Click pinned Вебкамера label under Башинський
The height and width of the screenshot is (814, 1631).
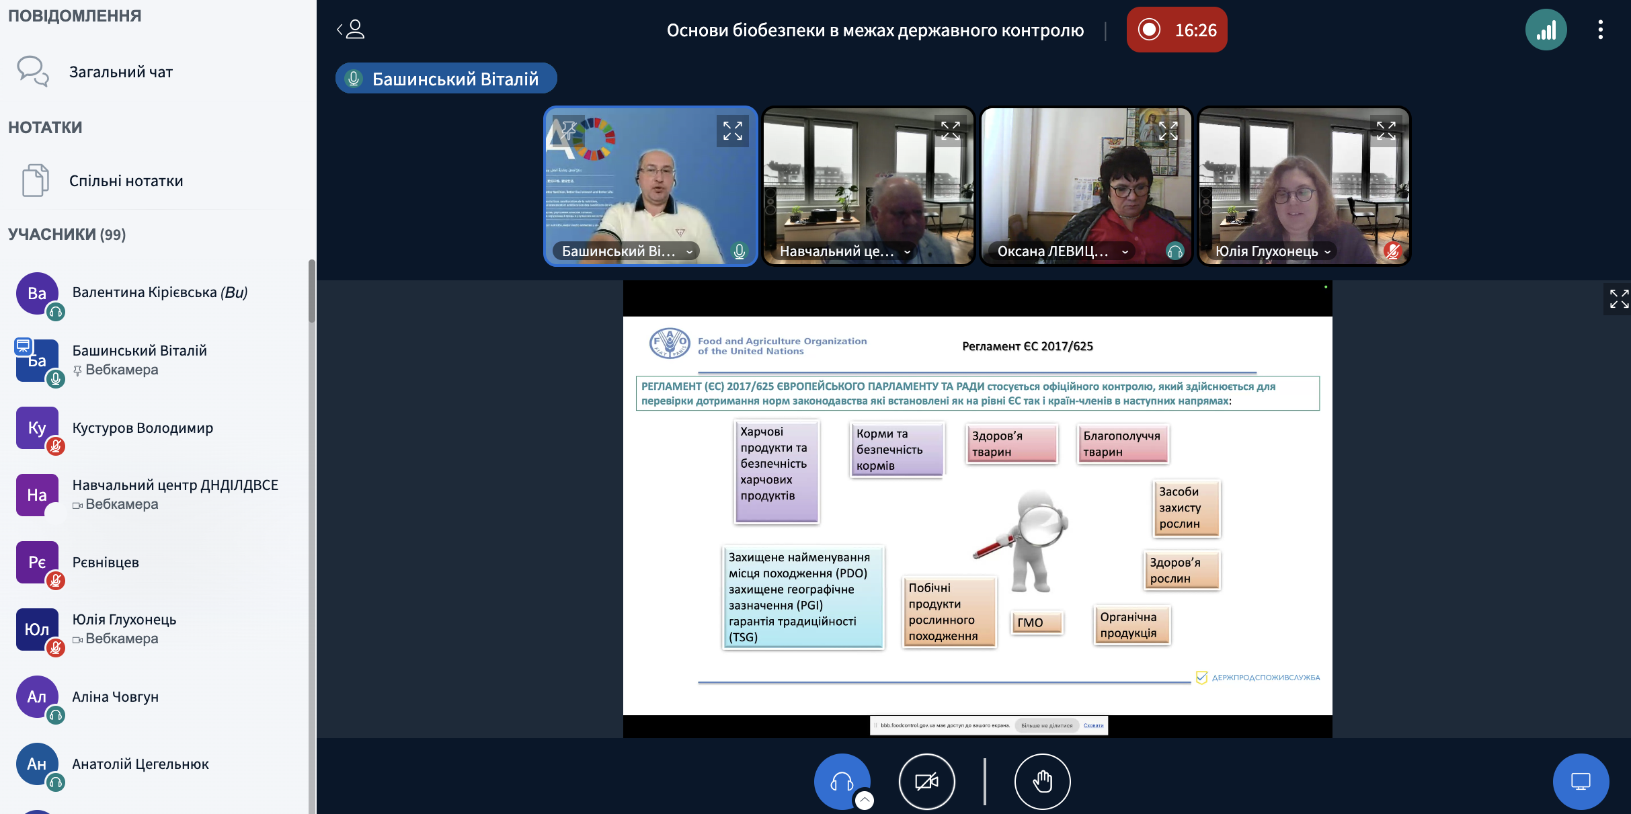click(122, 370)
